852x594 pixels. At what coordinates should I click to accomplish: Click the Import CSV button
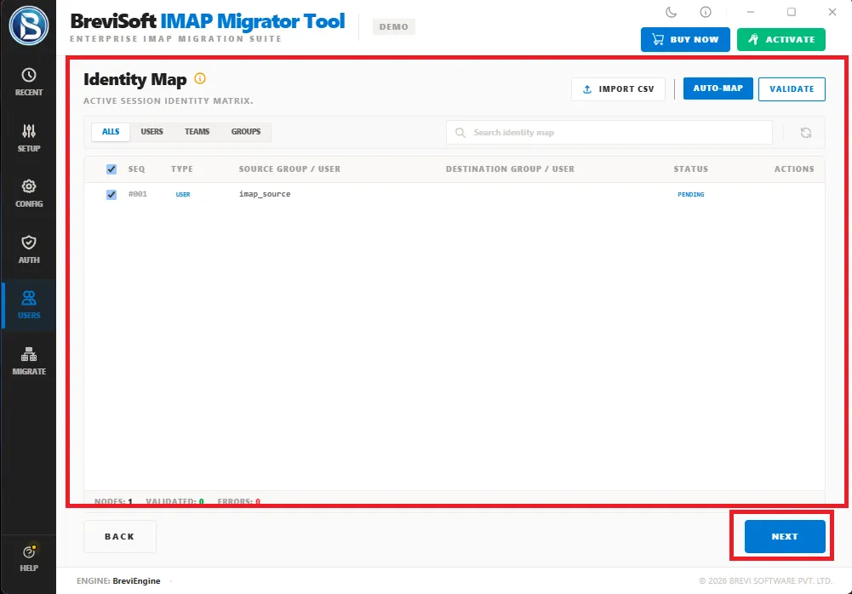(618, 89)
